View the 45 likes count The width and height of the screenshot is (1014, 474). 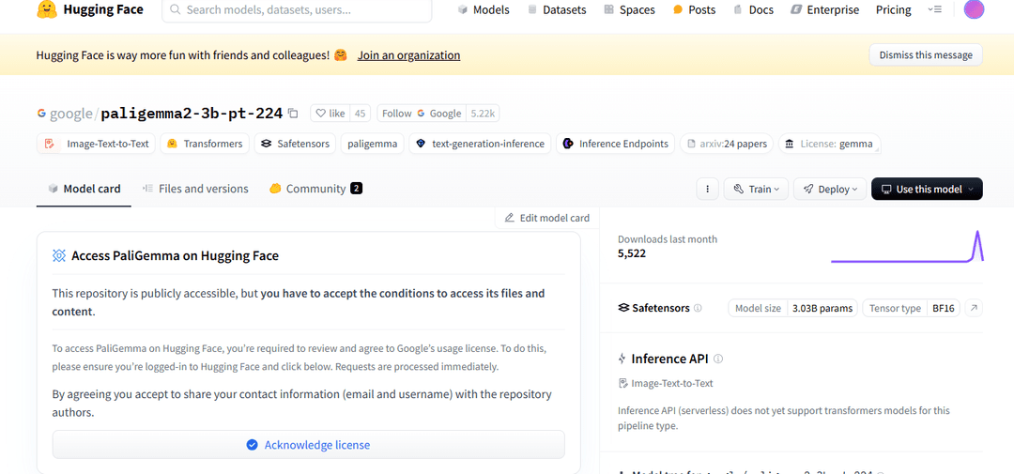(361, 114)
